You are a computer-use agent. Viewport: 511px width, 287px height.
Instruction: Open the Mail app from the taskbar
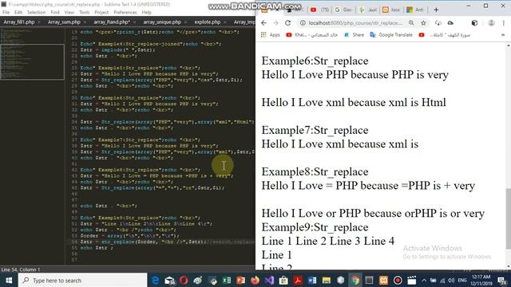point(170,280)
